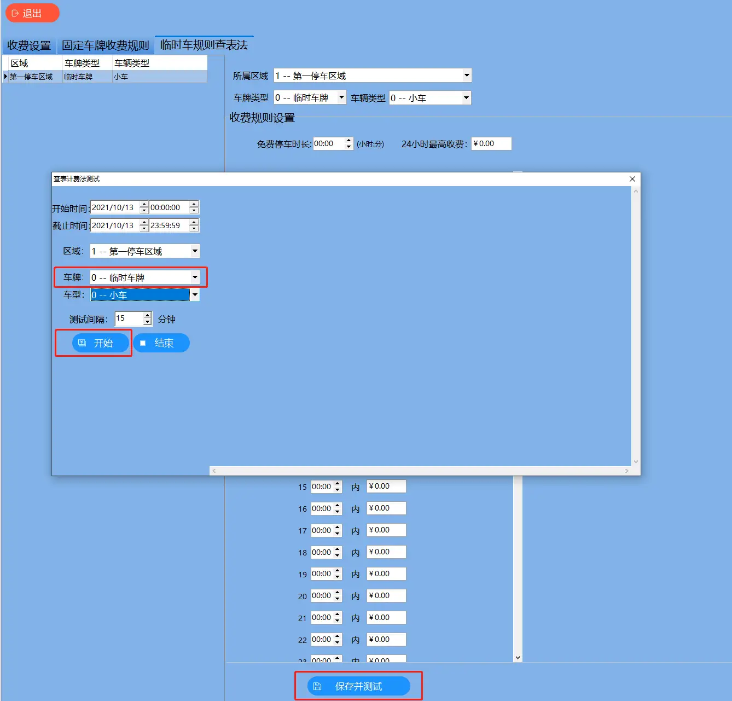Image resolution: width=732 pixels, height=701 pixels.
Task: Click the 退出 exit button
Action: [32, 13]
